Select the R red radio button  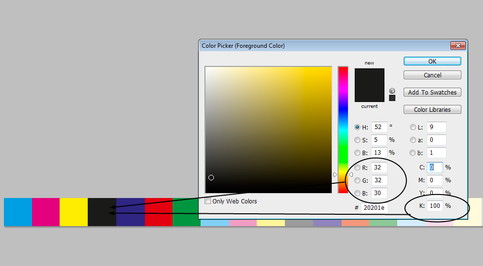coord(357,167)
